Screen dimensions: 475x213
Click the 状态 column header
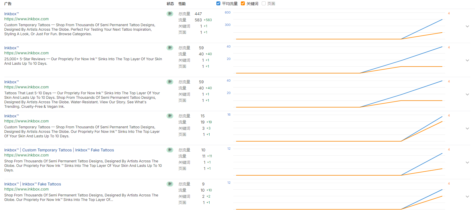(170, 4)
